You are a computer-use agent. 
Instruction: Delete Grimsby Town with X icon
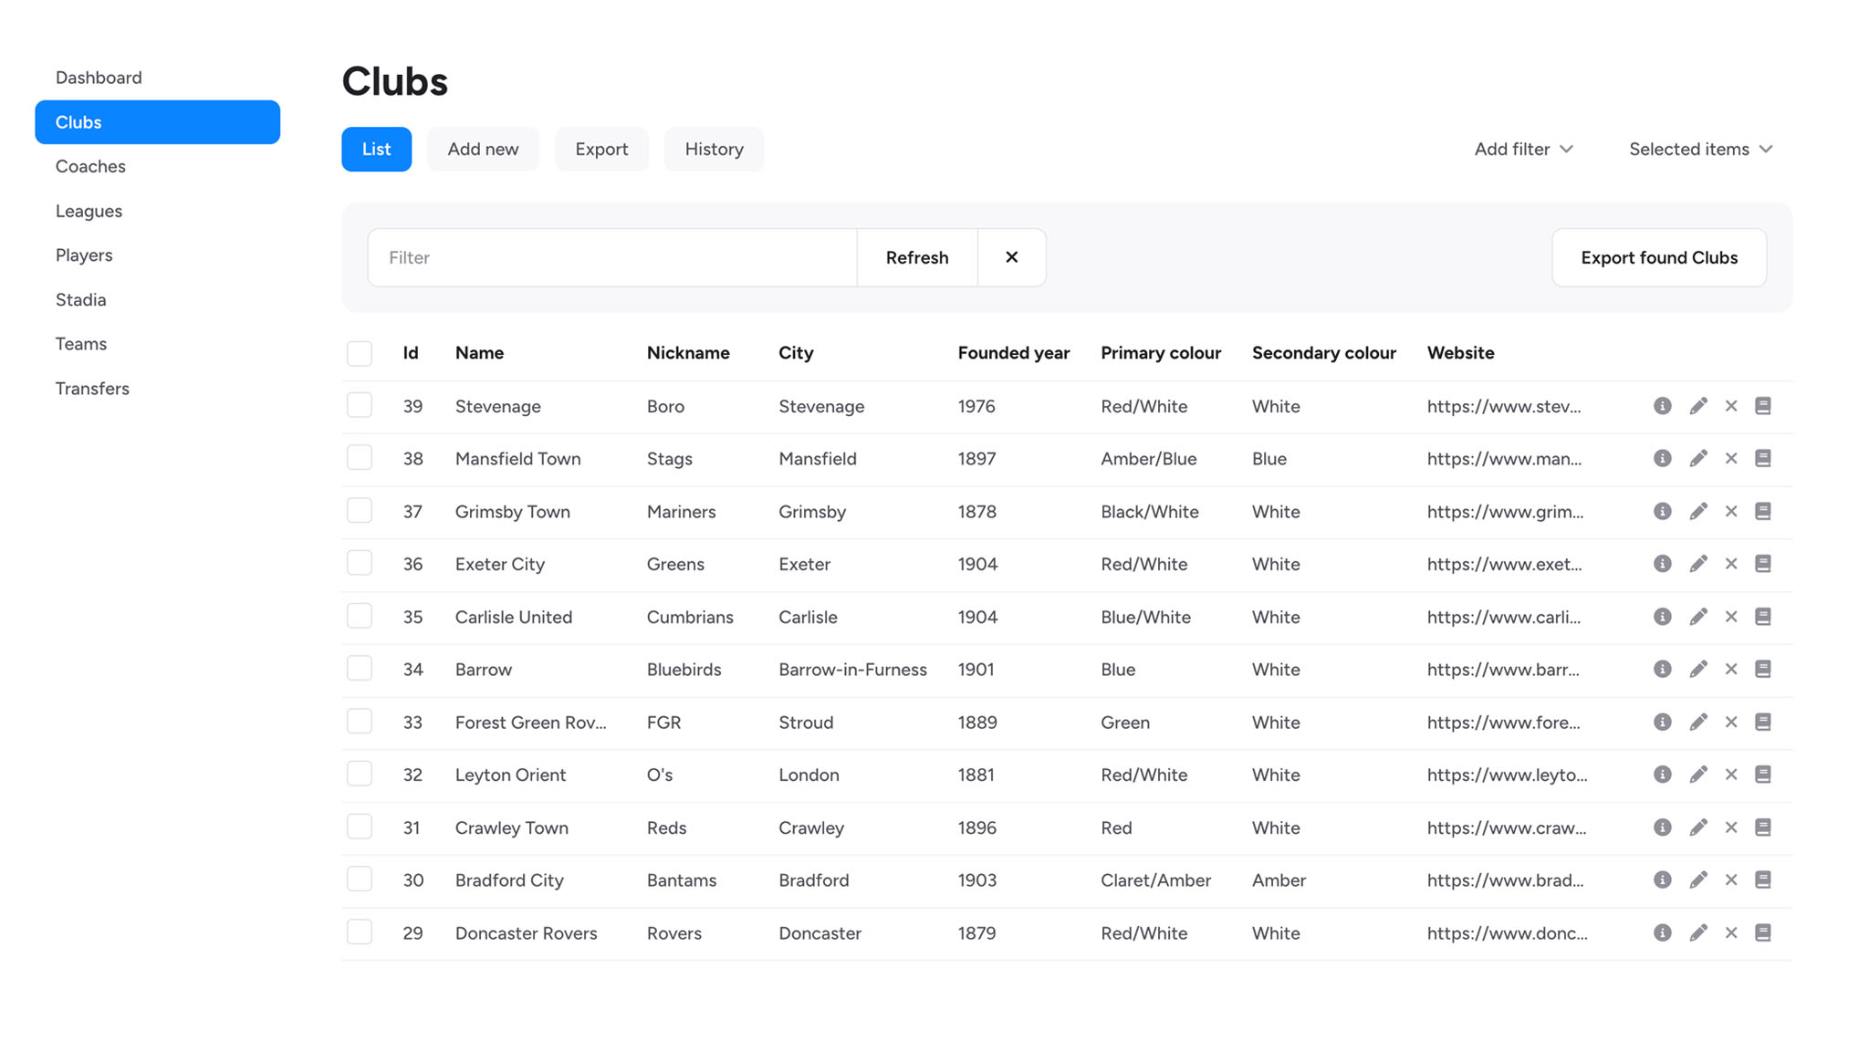[1730, 511]
